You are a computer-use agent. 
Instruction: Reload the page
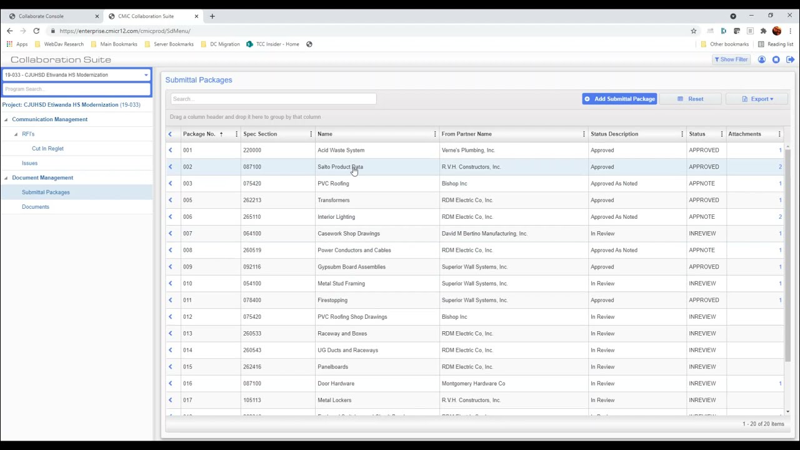[36, 31]
